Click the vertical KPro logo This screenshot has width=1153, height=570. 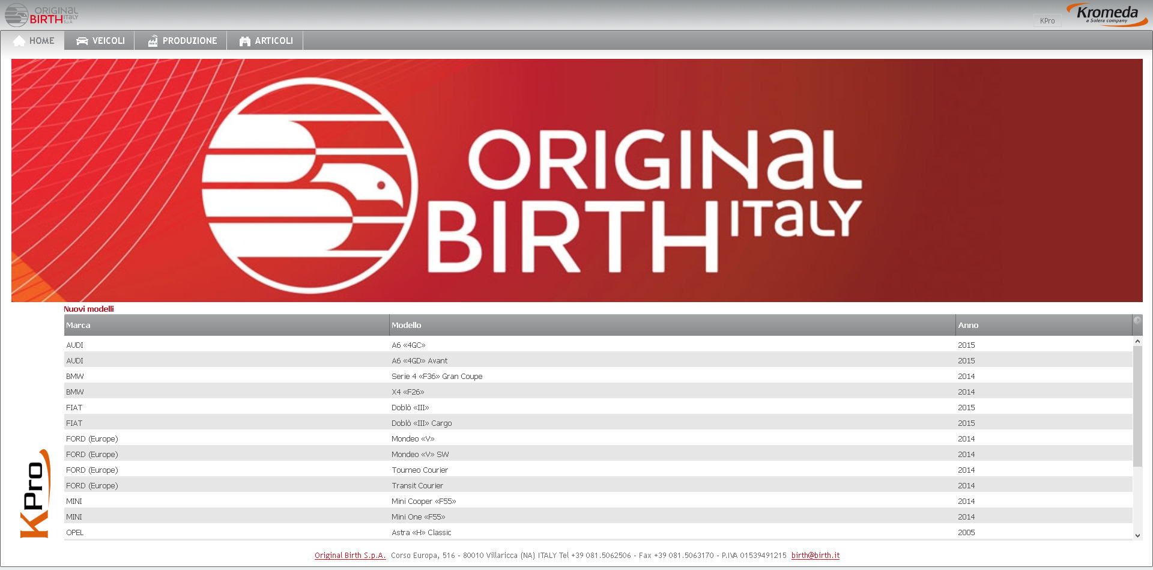click(35, 494)
